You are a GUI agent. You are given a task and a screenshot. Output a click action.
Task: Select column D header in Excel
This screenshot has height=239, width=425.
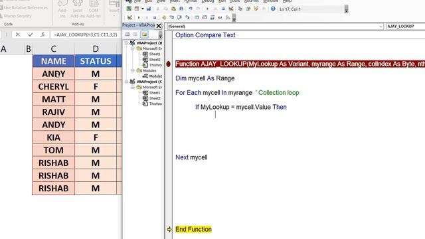96,48
